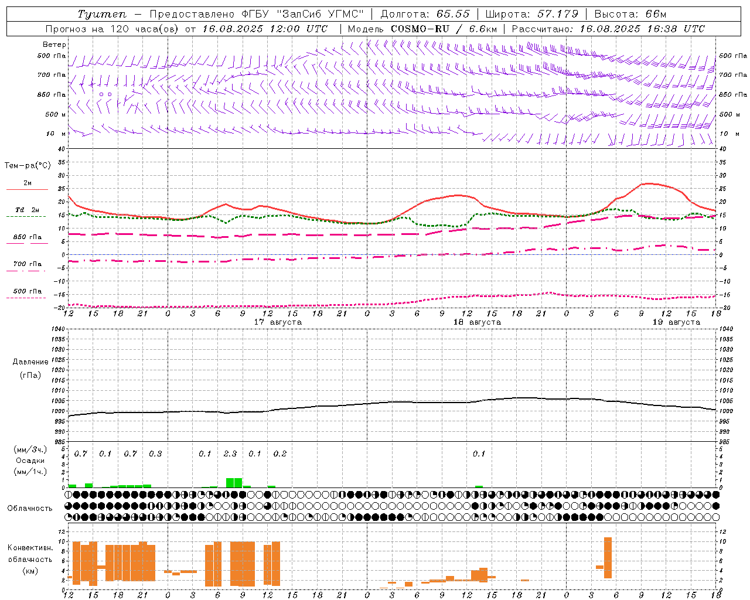Click the (км) convective height unit label

(x=30, y=571)
